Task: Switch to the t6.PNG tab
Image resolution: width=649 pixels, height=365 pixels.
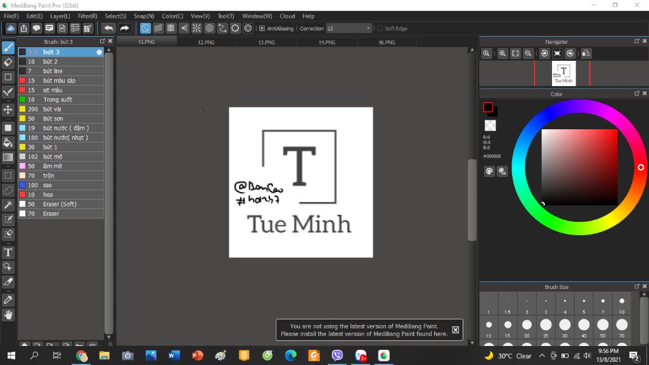Action: 387,42
